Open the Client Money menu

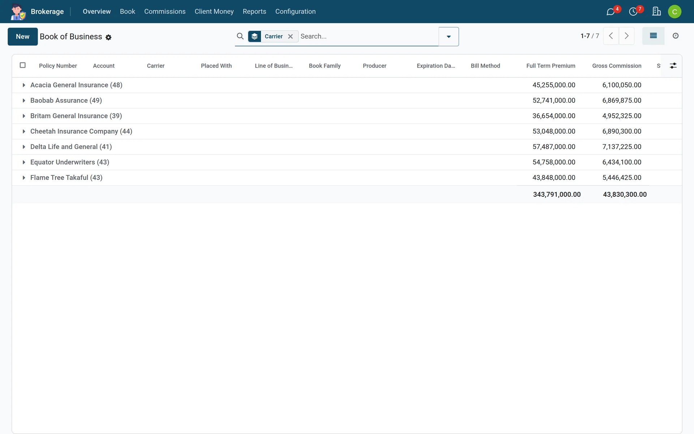point(214,12)
